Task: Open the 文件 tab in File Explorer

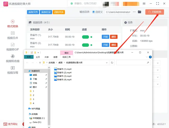Action: tap(29, 57)
